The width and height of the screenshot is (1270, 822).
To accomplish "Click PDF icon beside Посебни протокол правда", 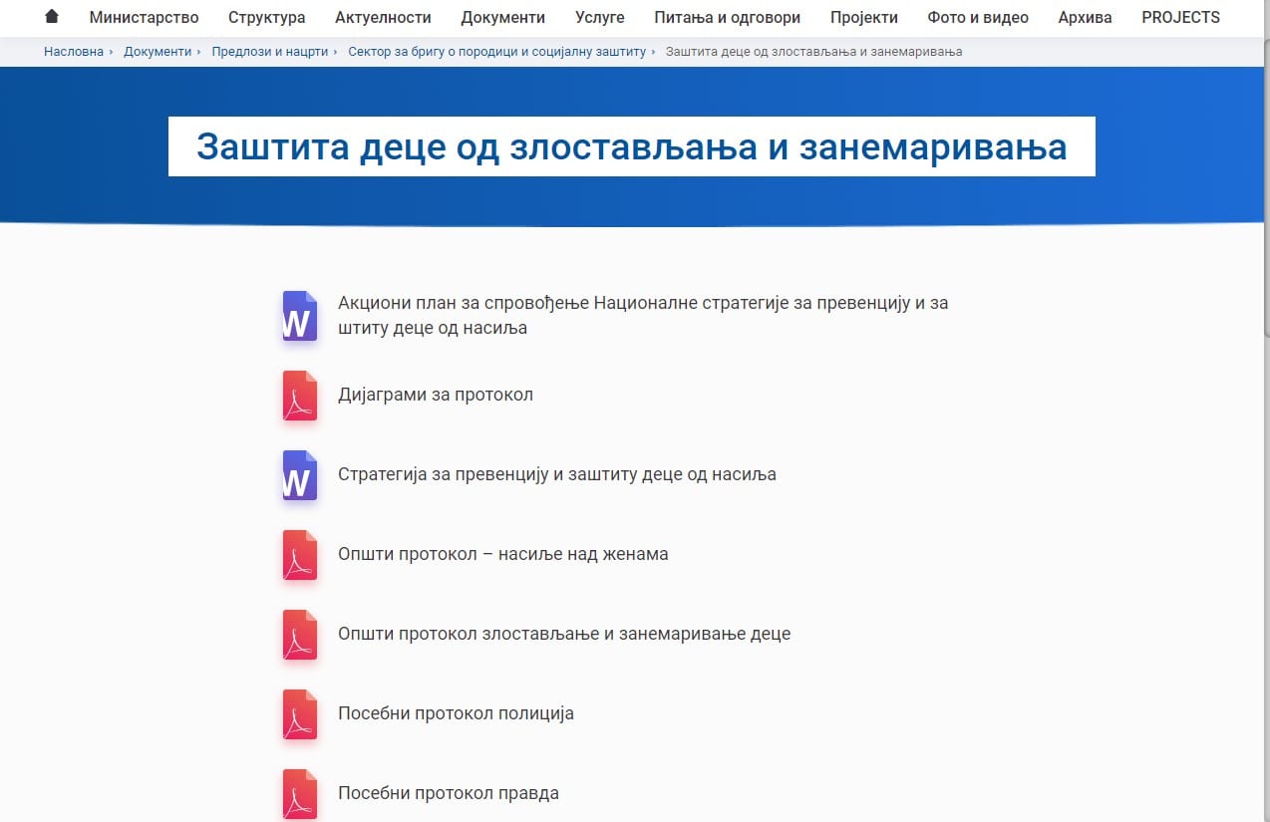I will tap(299, 794).
